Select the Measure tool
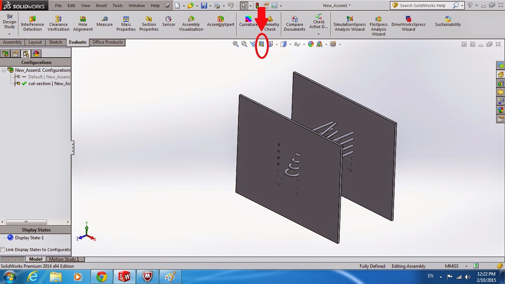This screenshot has width=505, height=284. (105, 21)
